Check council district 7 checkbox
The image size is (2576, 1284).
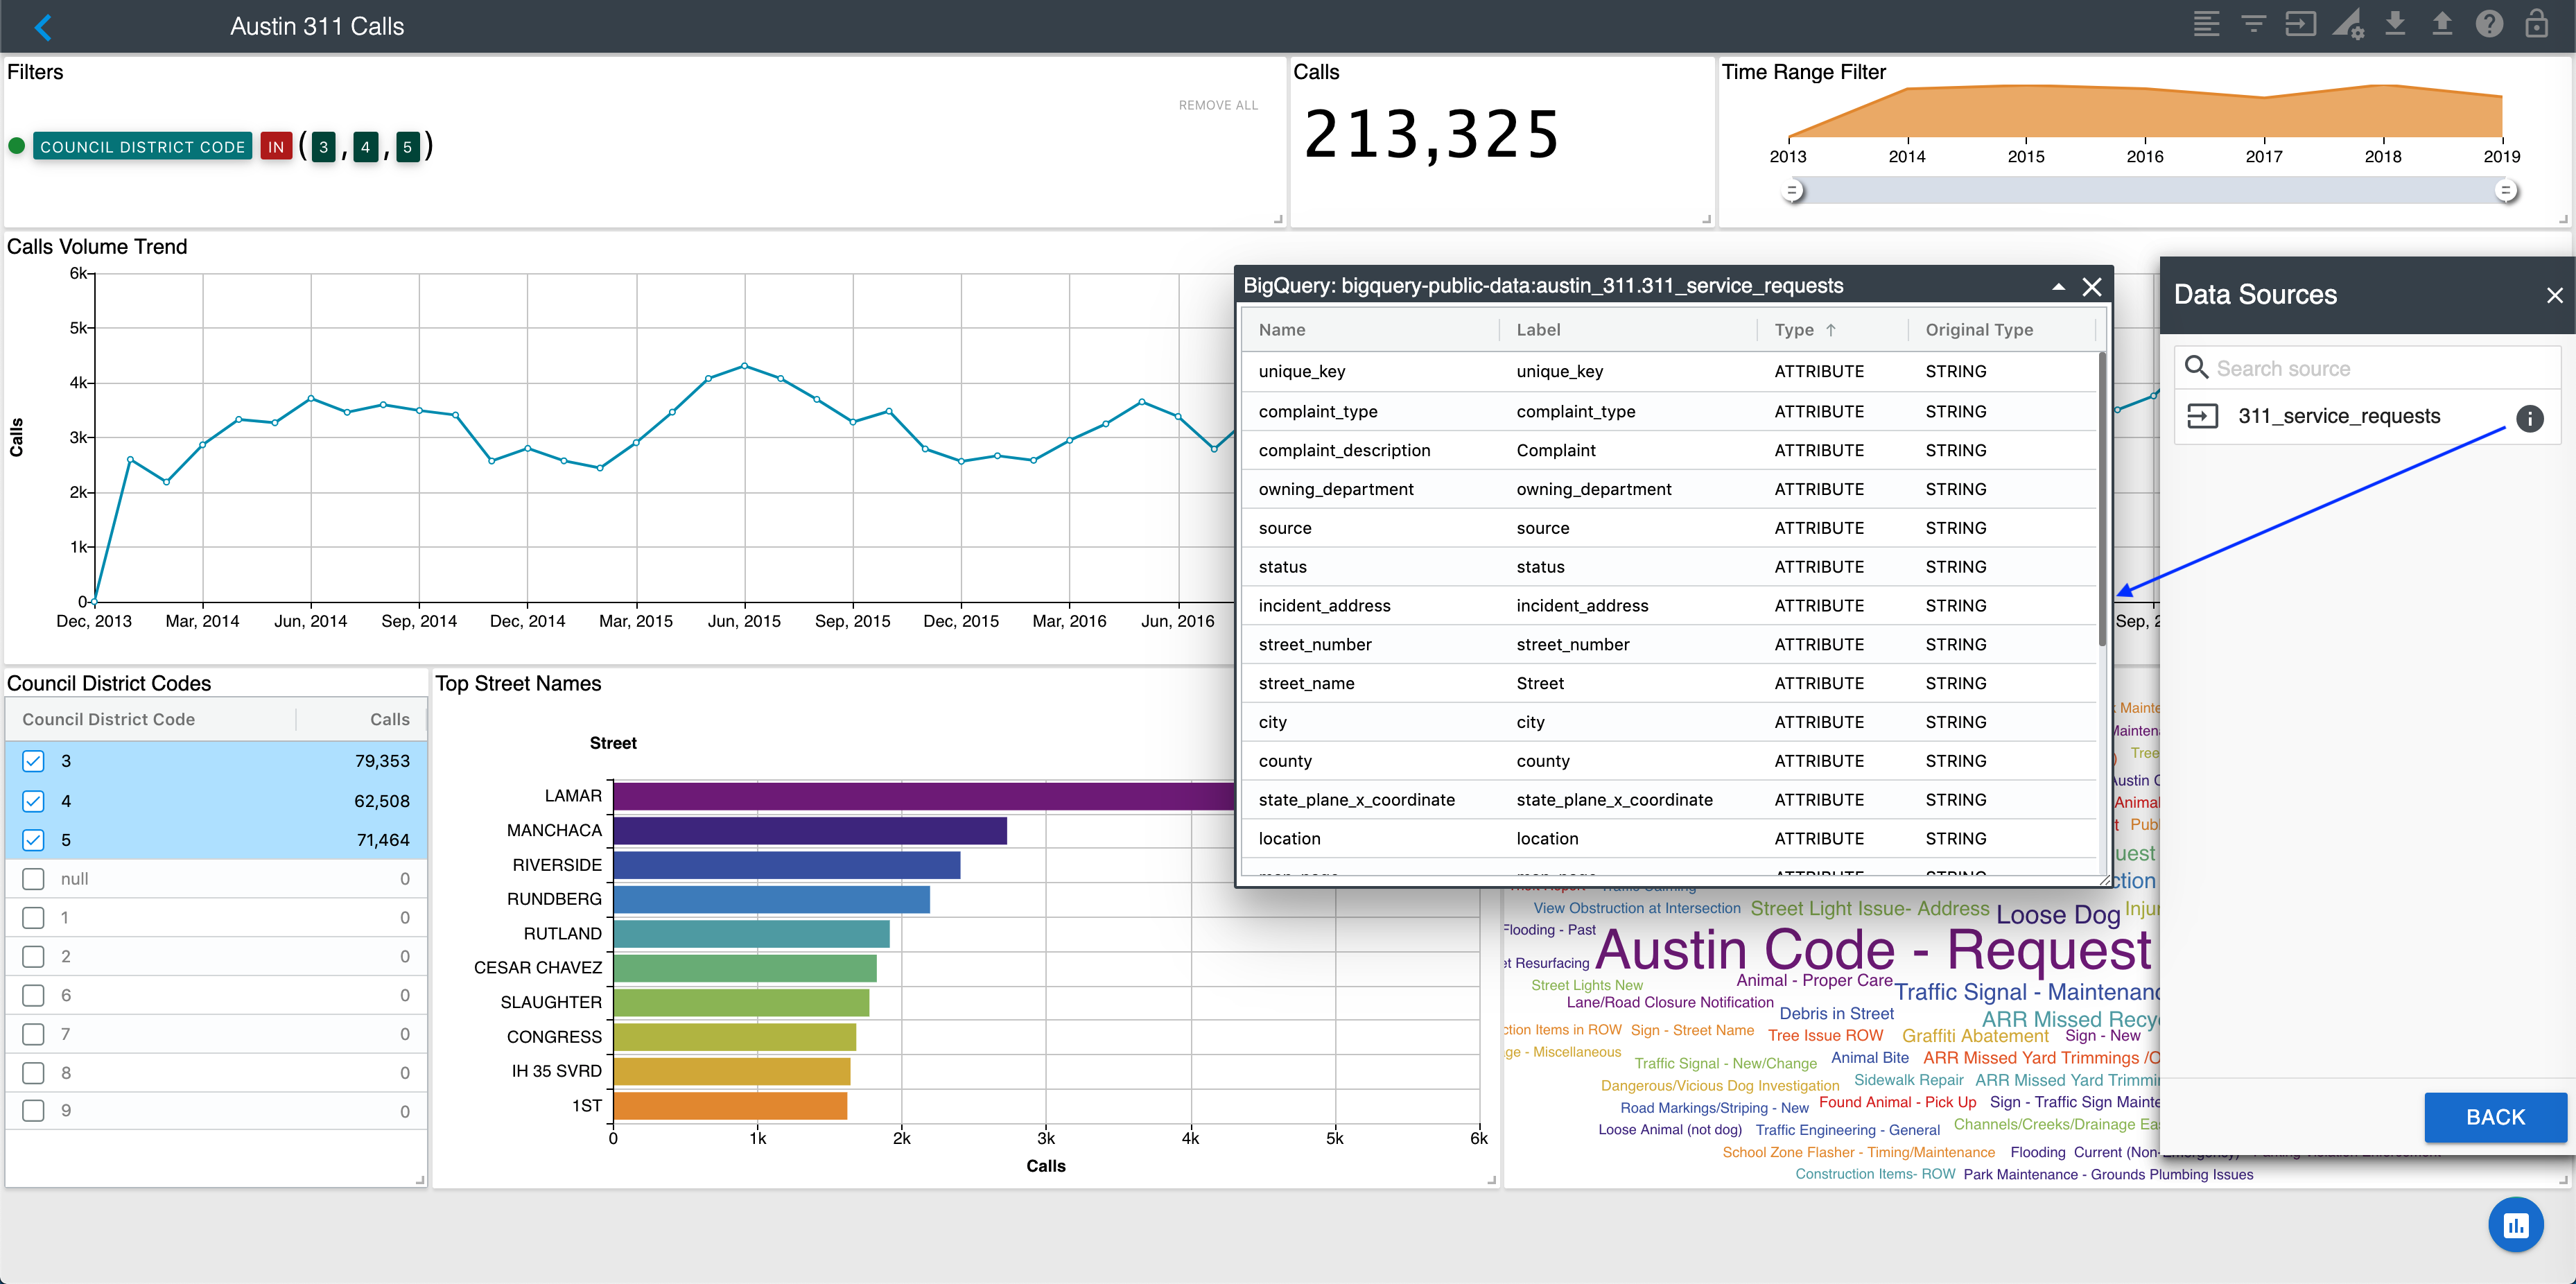33,1034
